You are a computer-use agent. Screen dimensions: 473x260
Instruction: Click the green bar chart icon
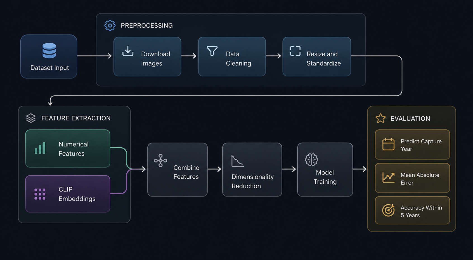pos(40,148)
